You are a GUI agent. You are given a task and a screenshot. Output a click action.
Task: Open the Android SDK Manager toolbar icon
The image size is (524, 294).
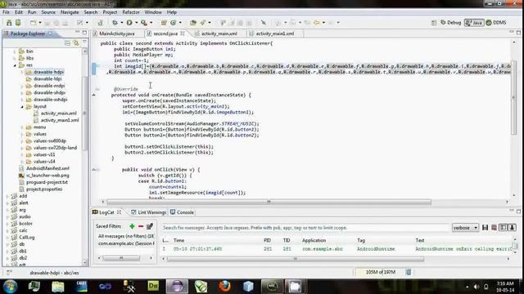click(x=9, y=23)
